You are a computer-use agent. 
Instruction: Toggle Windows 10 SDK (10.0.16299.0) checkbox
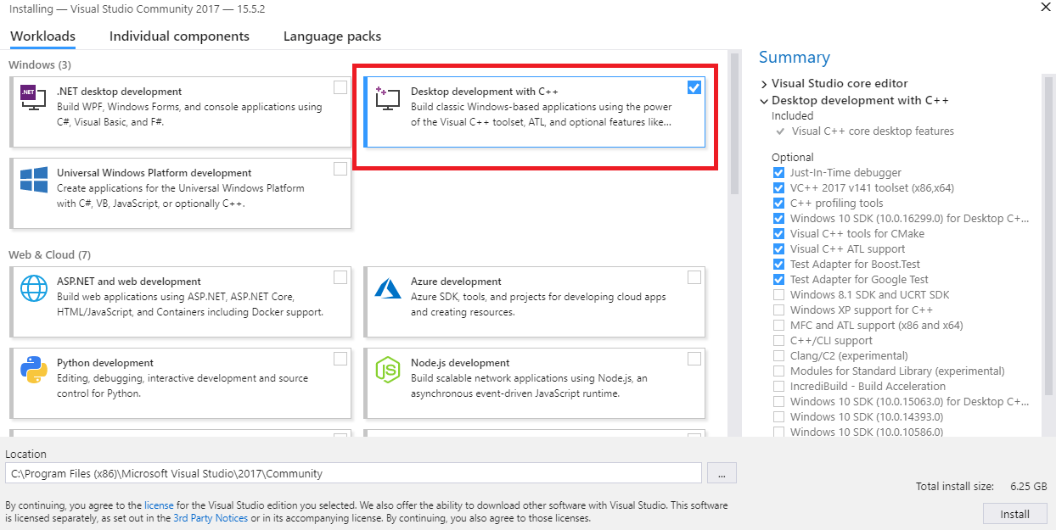coord(778,219)
